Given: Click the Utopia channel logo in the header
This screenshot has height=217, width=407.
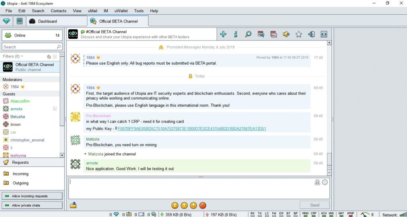Looking at the screenshot, I should click(x=73, y=34).
